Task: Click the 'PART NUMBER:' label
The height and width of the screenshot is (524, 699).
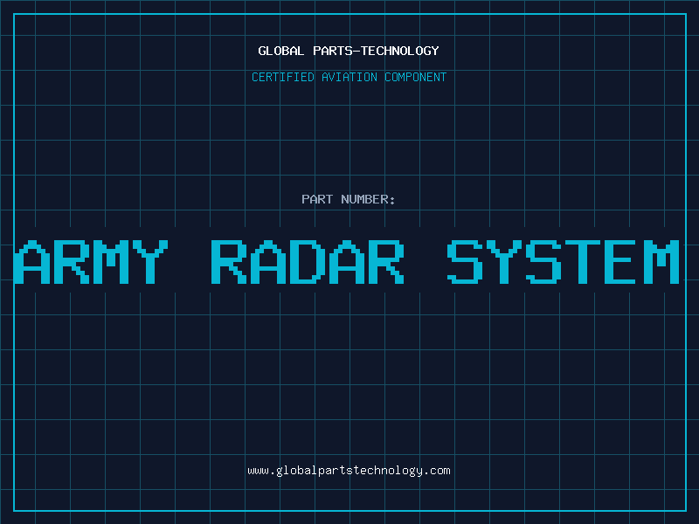Action: pyautogui.click(x=349, y=199)
